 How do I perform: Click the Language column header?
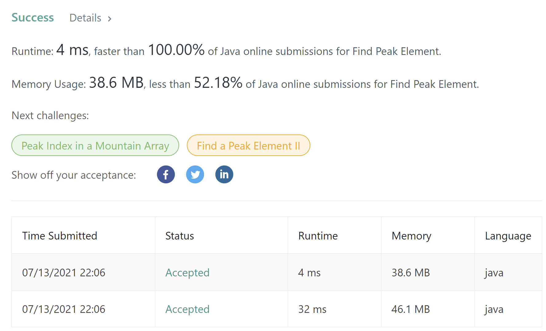pyautogui.click(x=508, y=236)
